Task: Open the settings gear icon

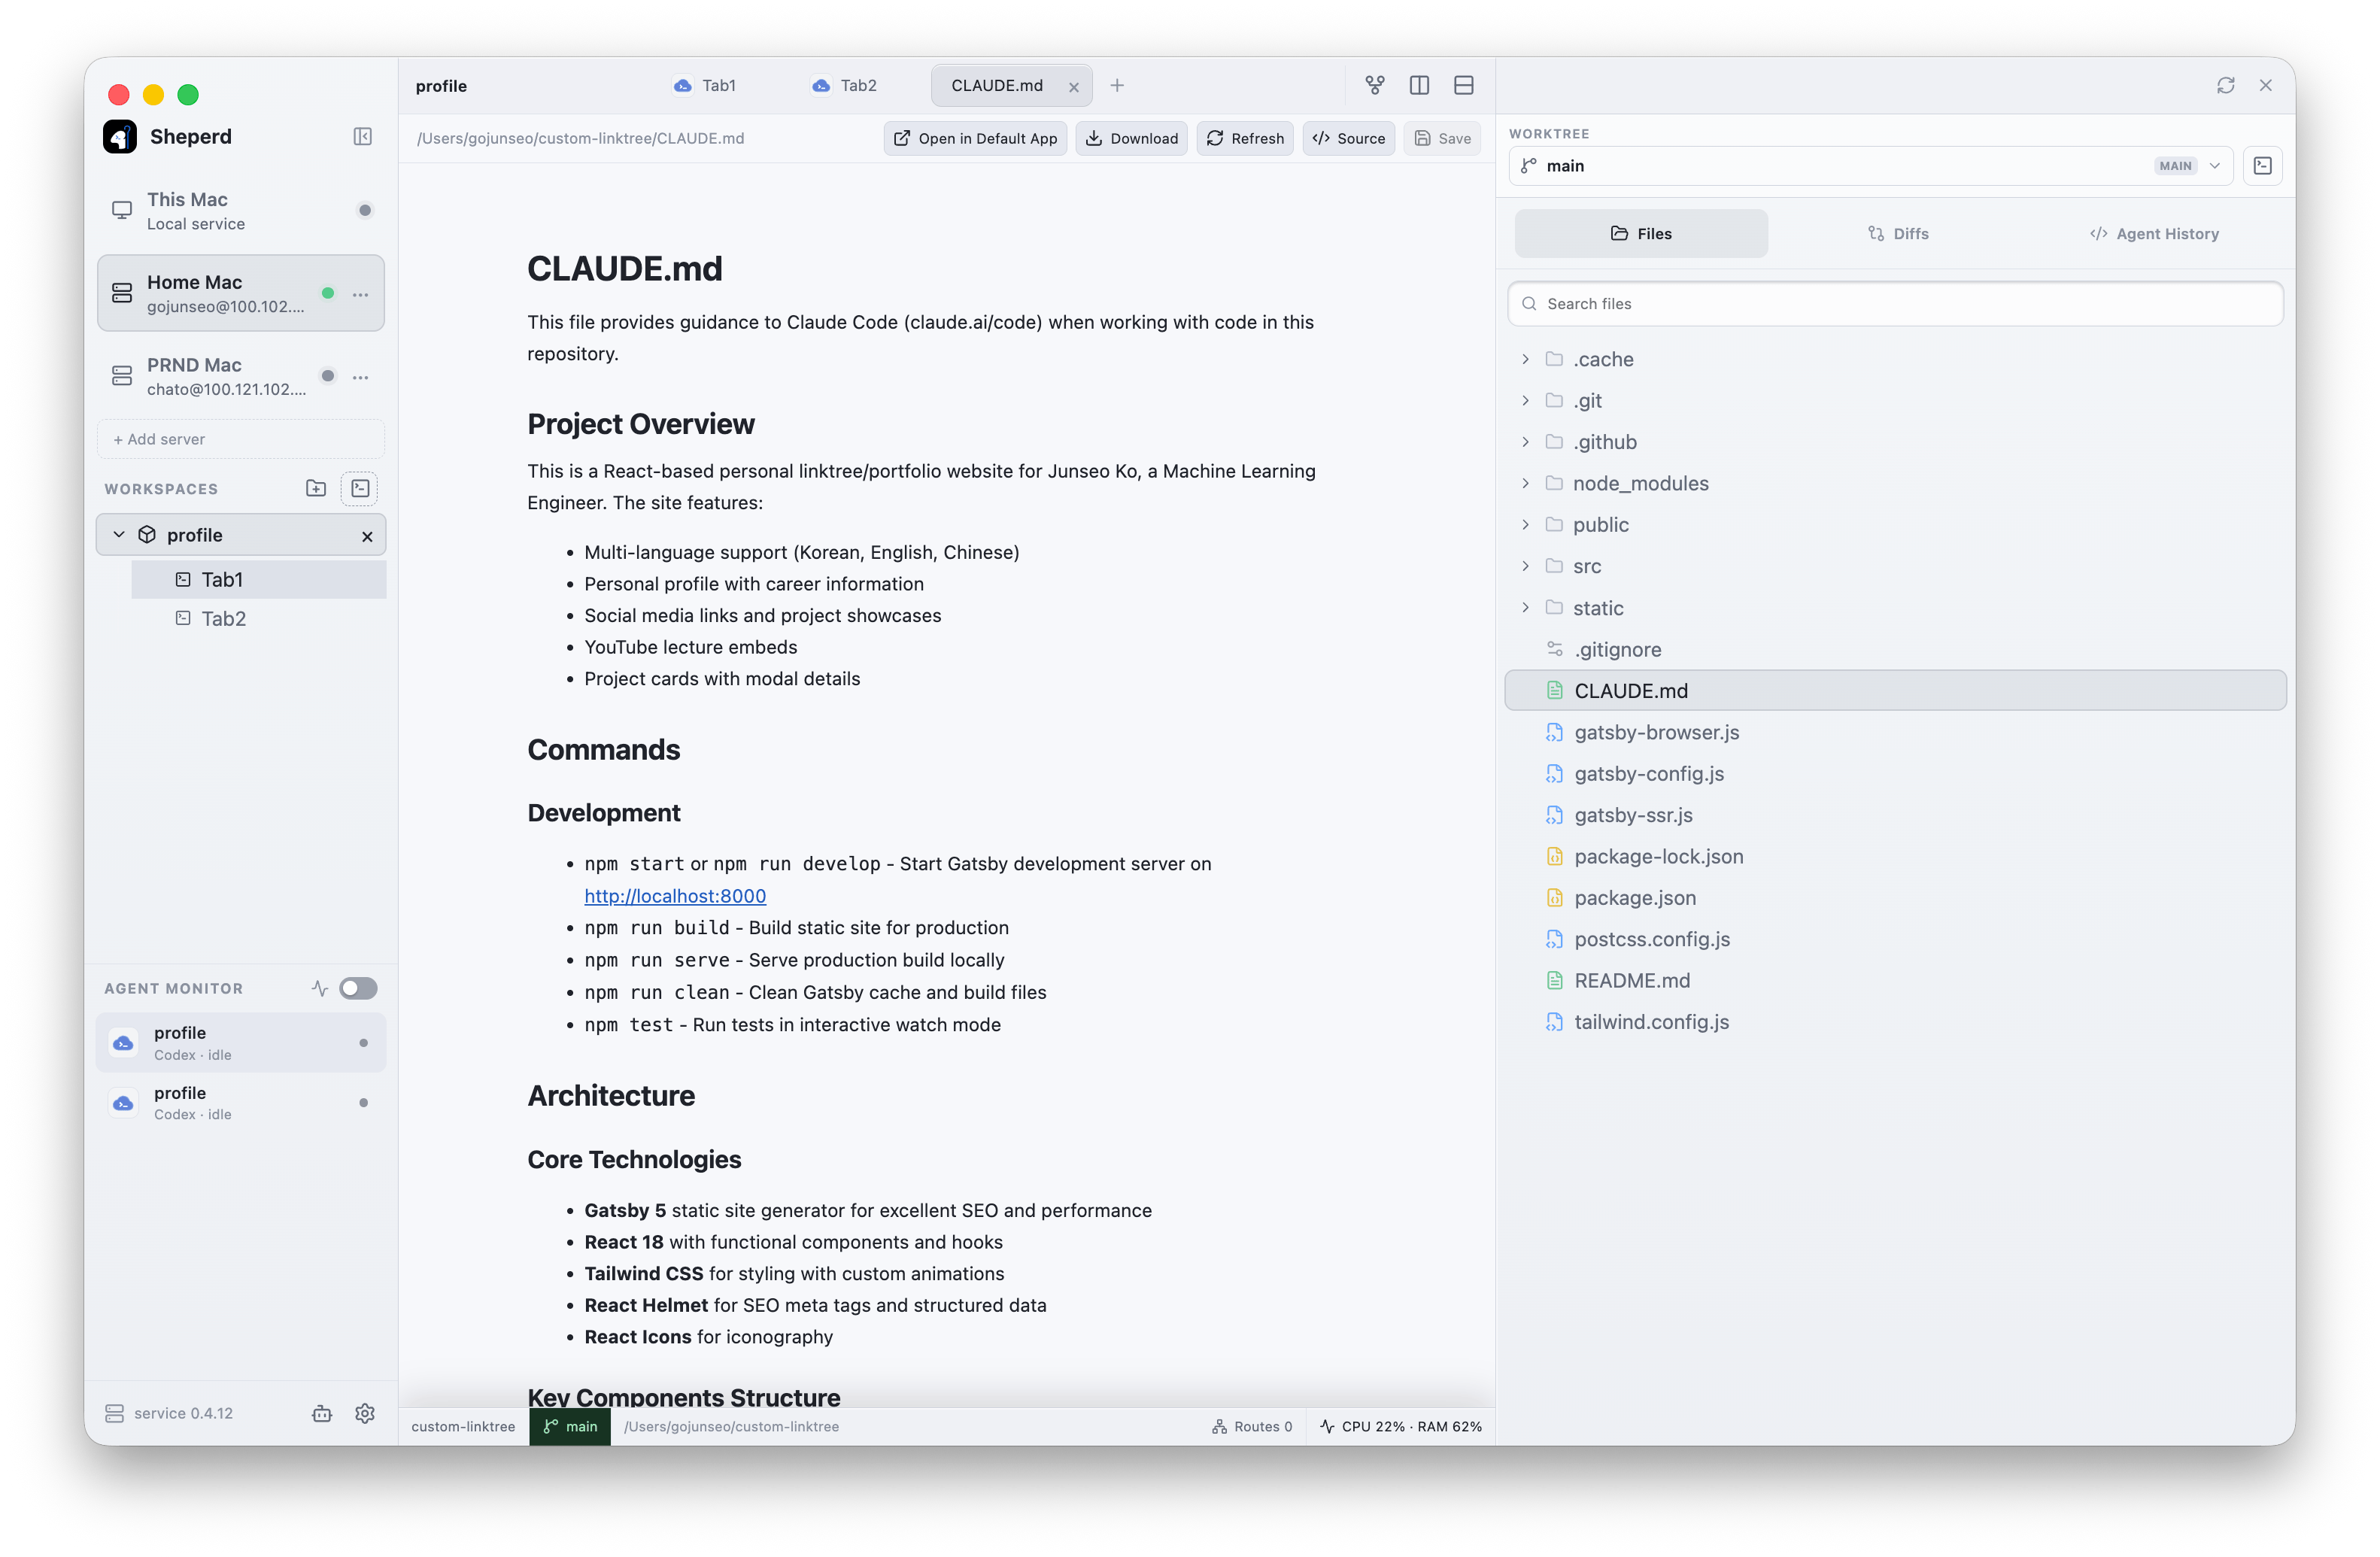Action: point(365,1413)
